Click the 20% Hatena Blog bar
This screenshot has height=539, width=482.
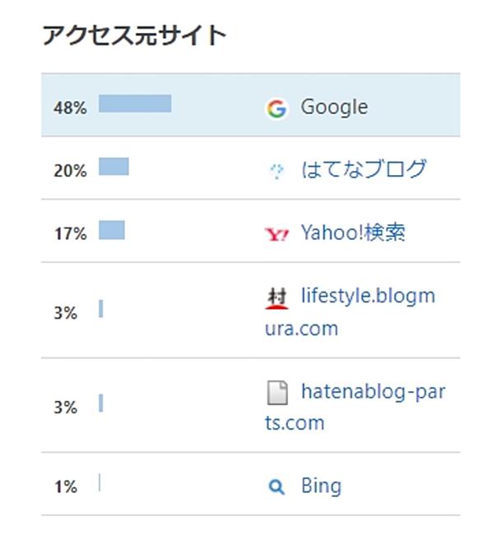114,166
